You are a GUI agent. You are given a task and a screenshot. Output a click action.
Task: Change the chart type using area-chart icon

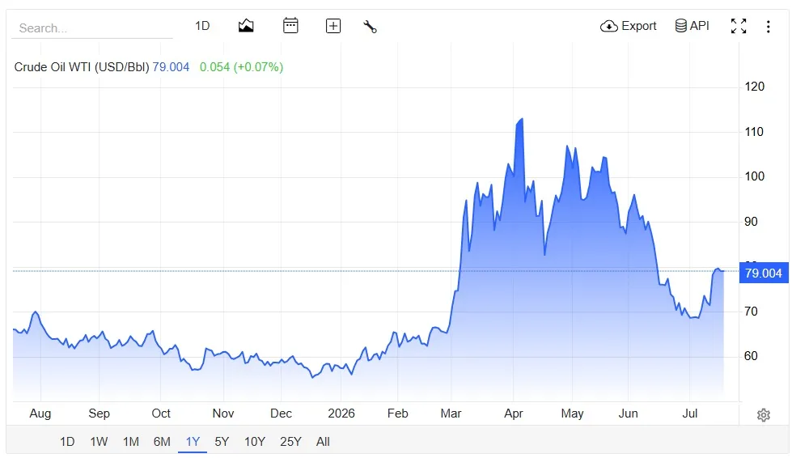click(x=246, y=26)
